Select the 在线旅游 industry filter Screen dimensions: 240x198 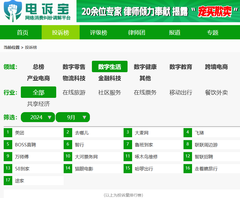point(74,92)
